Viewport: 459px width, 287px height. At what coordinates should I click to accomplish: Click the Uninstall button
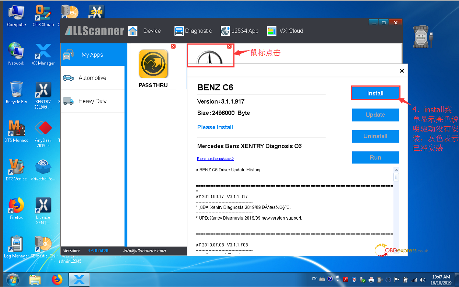pyautogui.click(x=375, y=136)
